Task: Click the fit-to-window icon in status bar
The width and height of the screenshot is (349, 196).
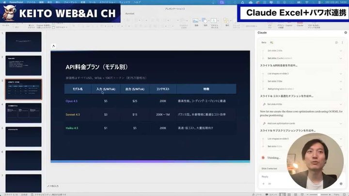Action: tap(345, 195)
